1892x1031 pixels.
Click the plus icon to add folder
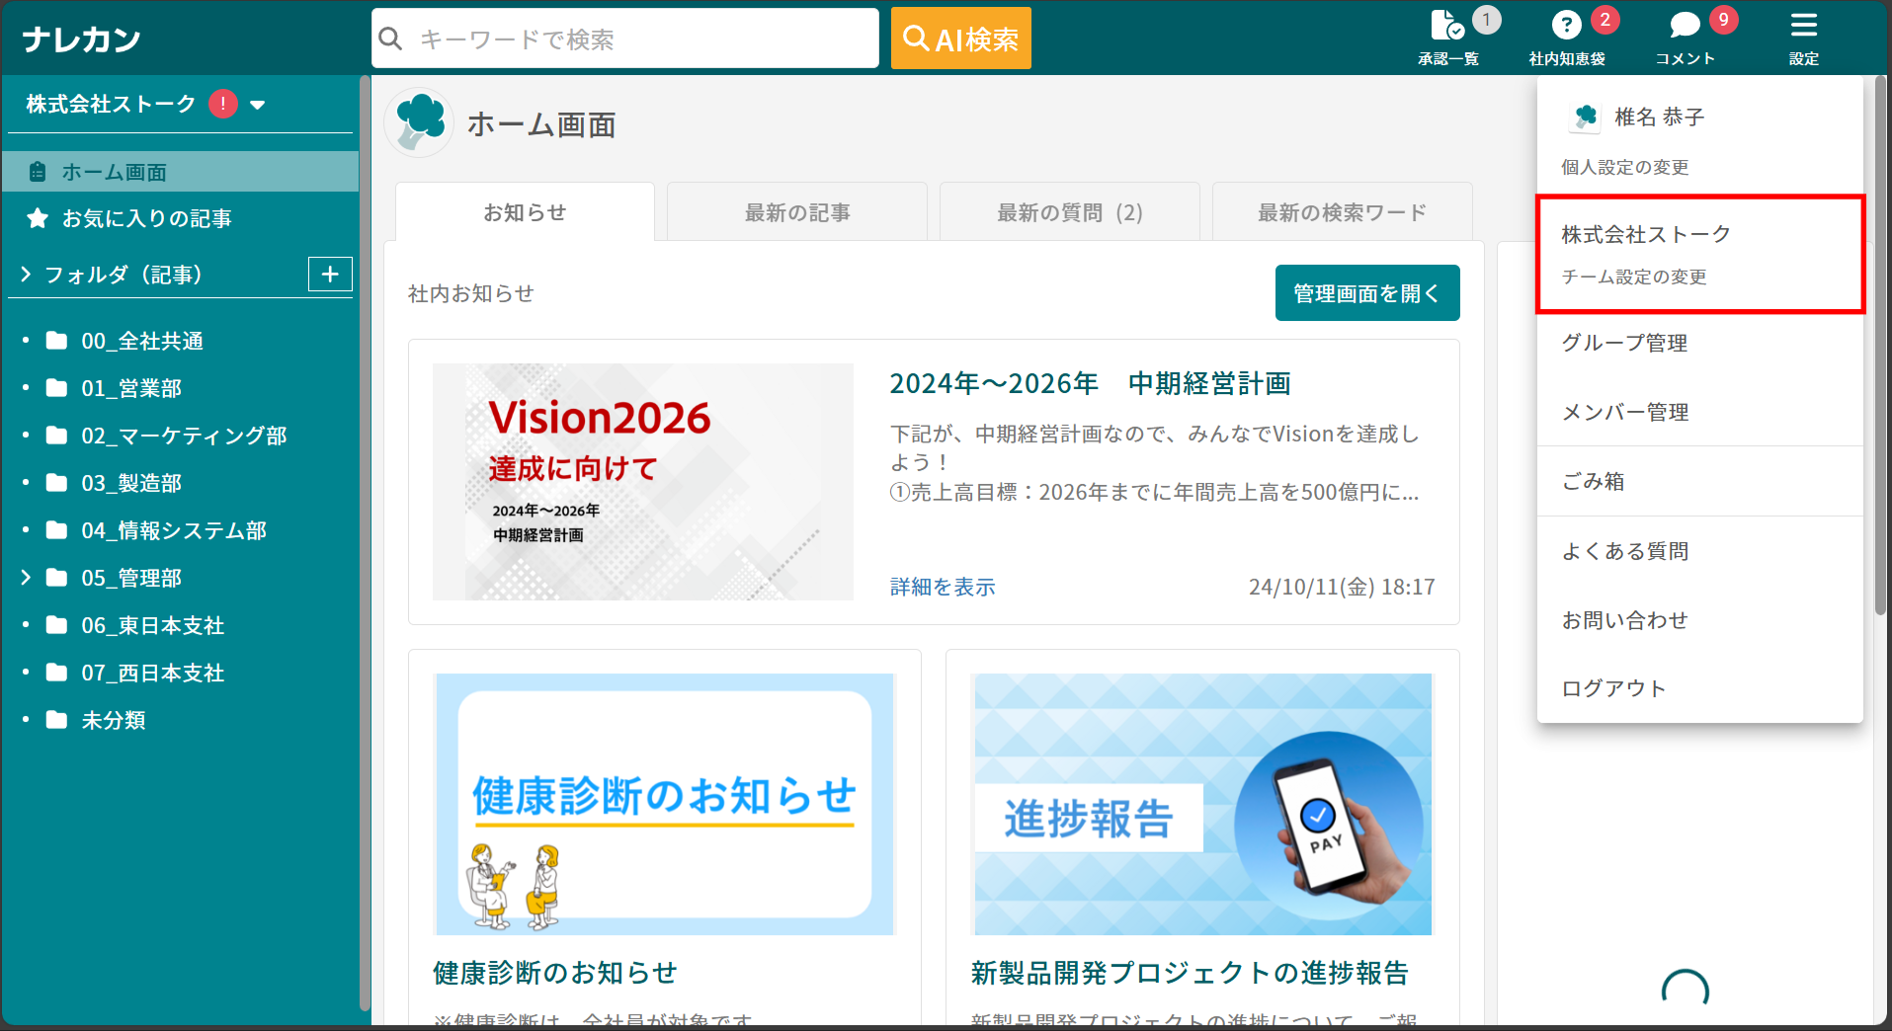(330, 274)
